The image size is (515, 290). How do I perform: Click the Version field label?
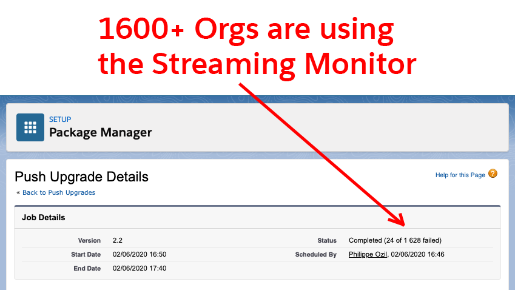89,240
